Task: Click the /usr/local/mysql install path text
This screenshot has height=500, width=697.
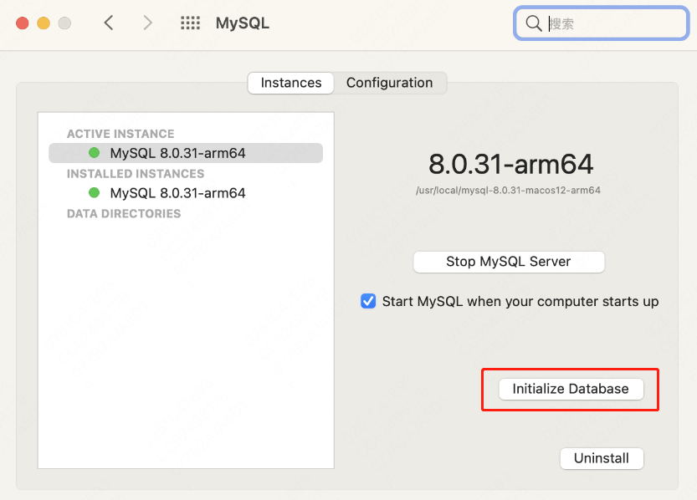Action: point(508,191)
